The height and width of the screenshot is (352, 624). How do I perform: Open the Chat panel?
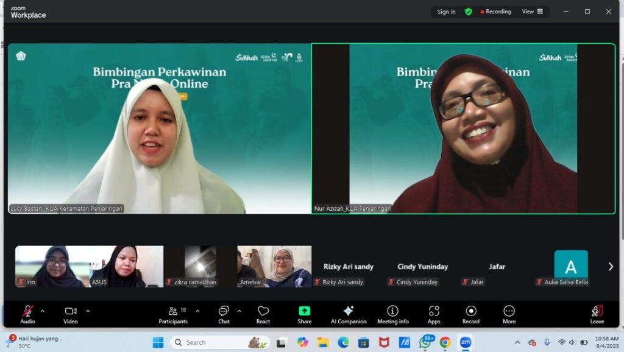click(224, 314)
